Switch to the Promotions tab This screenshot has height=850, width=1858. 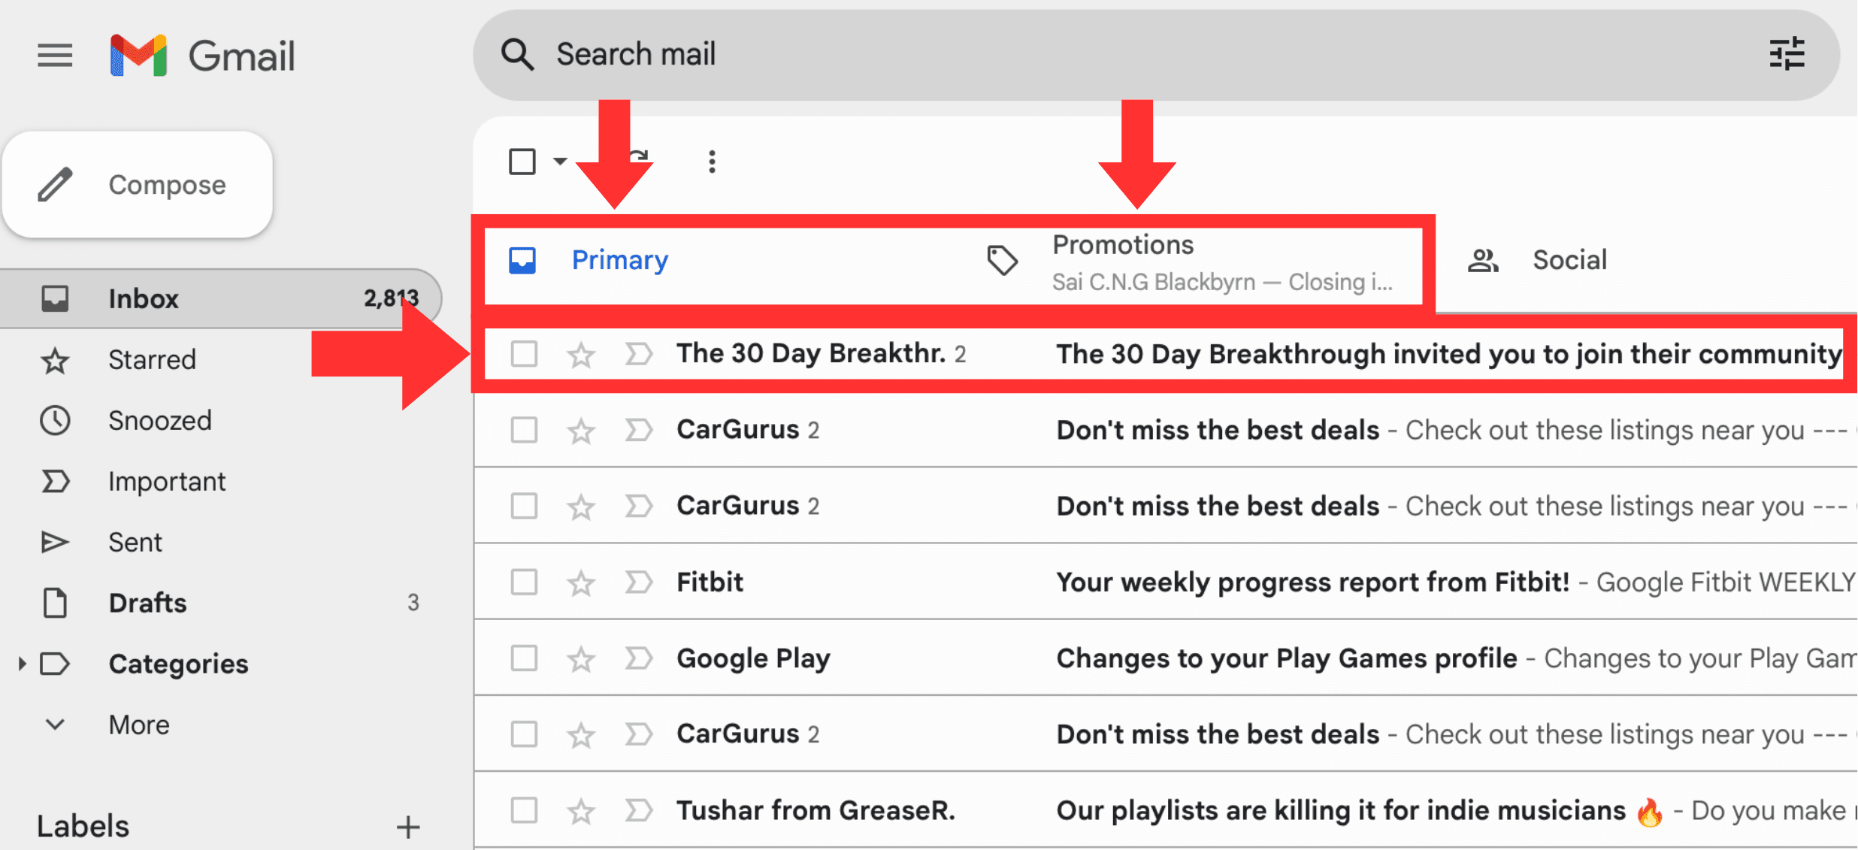tap(1122, 261)
